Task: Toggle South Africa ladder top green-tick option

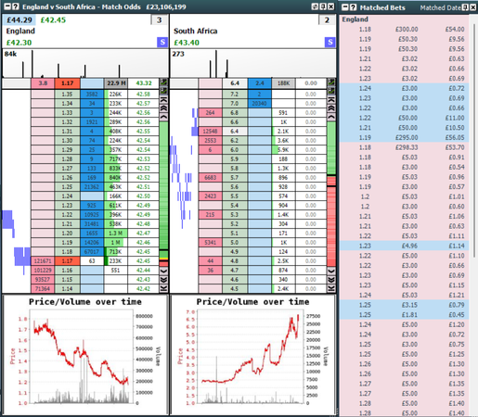Action: point(331,82)
